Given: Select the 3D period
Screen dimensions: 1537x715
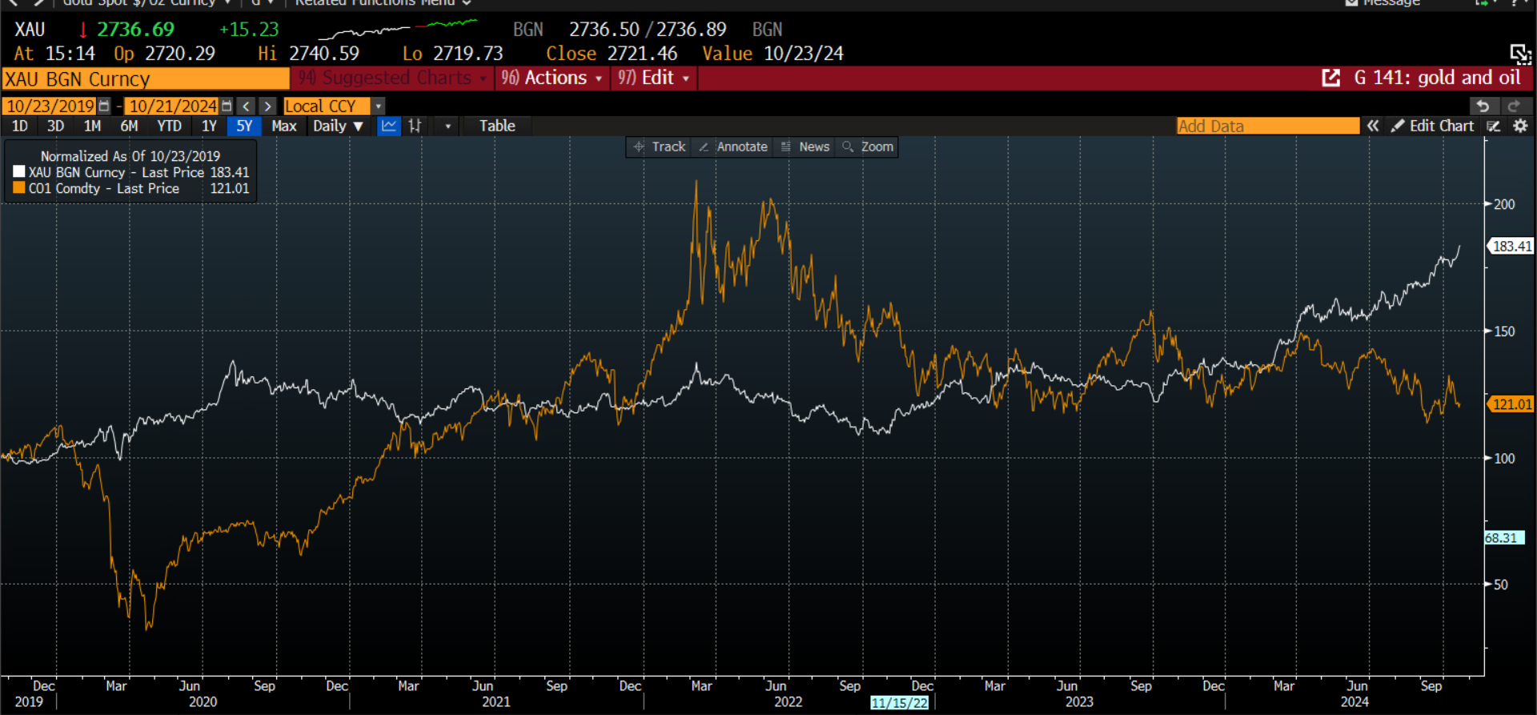Looking at the screenshot, I should (x=55, y=126).
